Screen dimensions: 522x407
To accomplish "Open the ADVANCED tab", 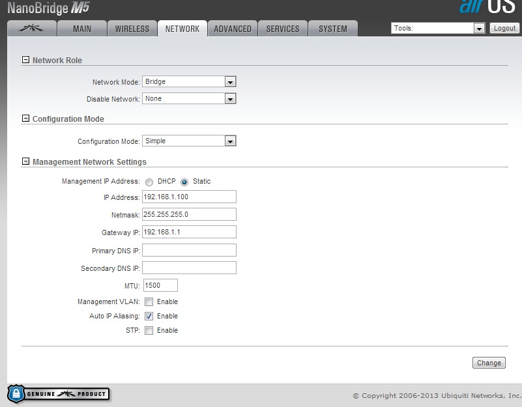I will (233, 29).
